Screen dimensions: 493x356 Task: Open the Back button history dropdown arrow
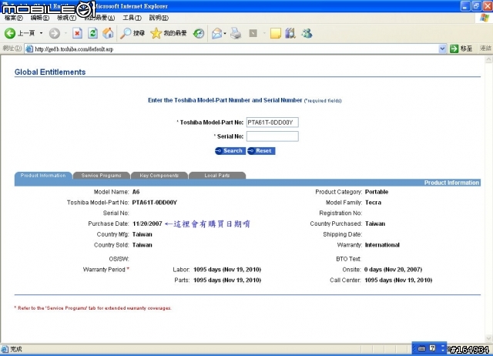coord(41,33)
